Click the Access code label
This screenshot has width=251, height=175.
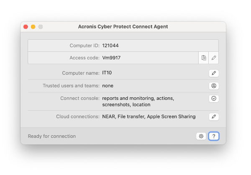pyautogui.click(x=85, y=58)
